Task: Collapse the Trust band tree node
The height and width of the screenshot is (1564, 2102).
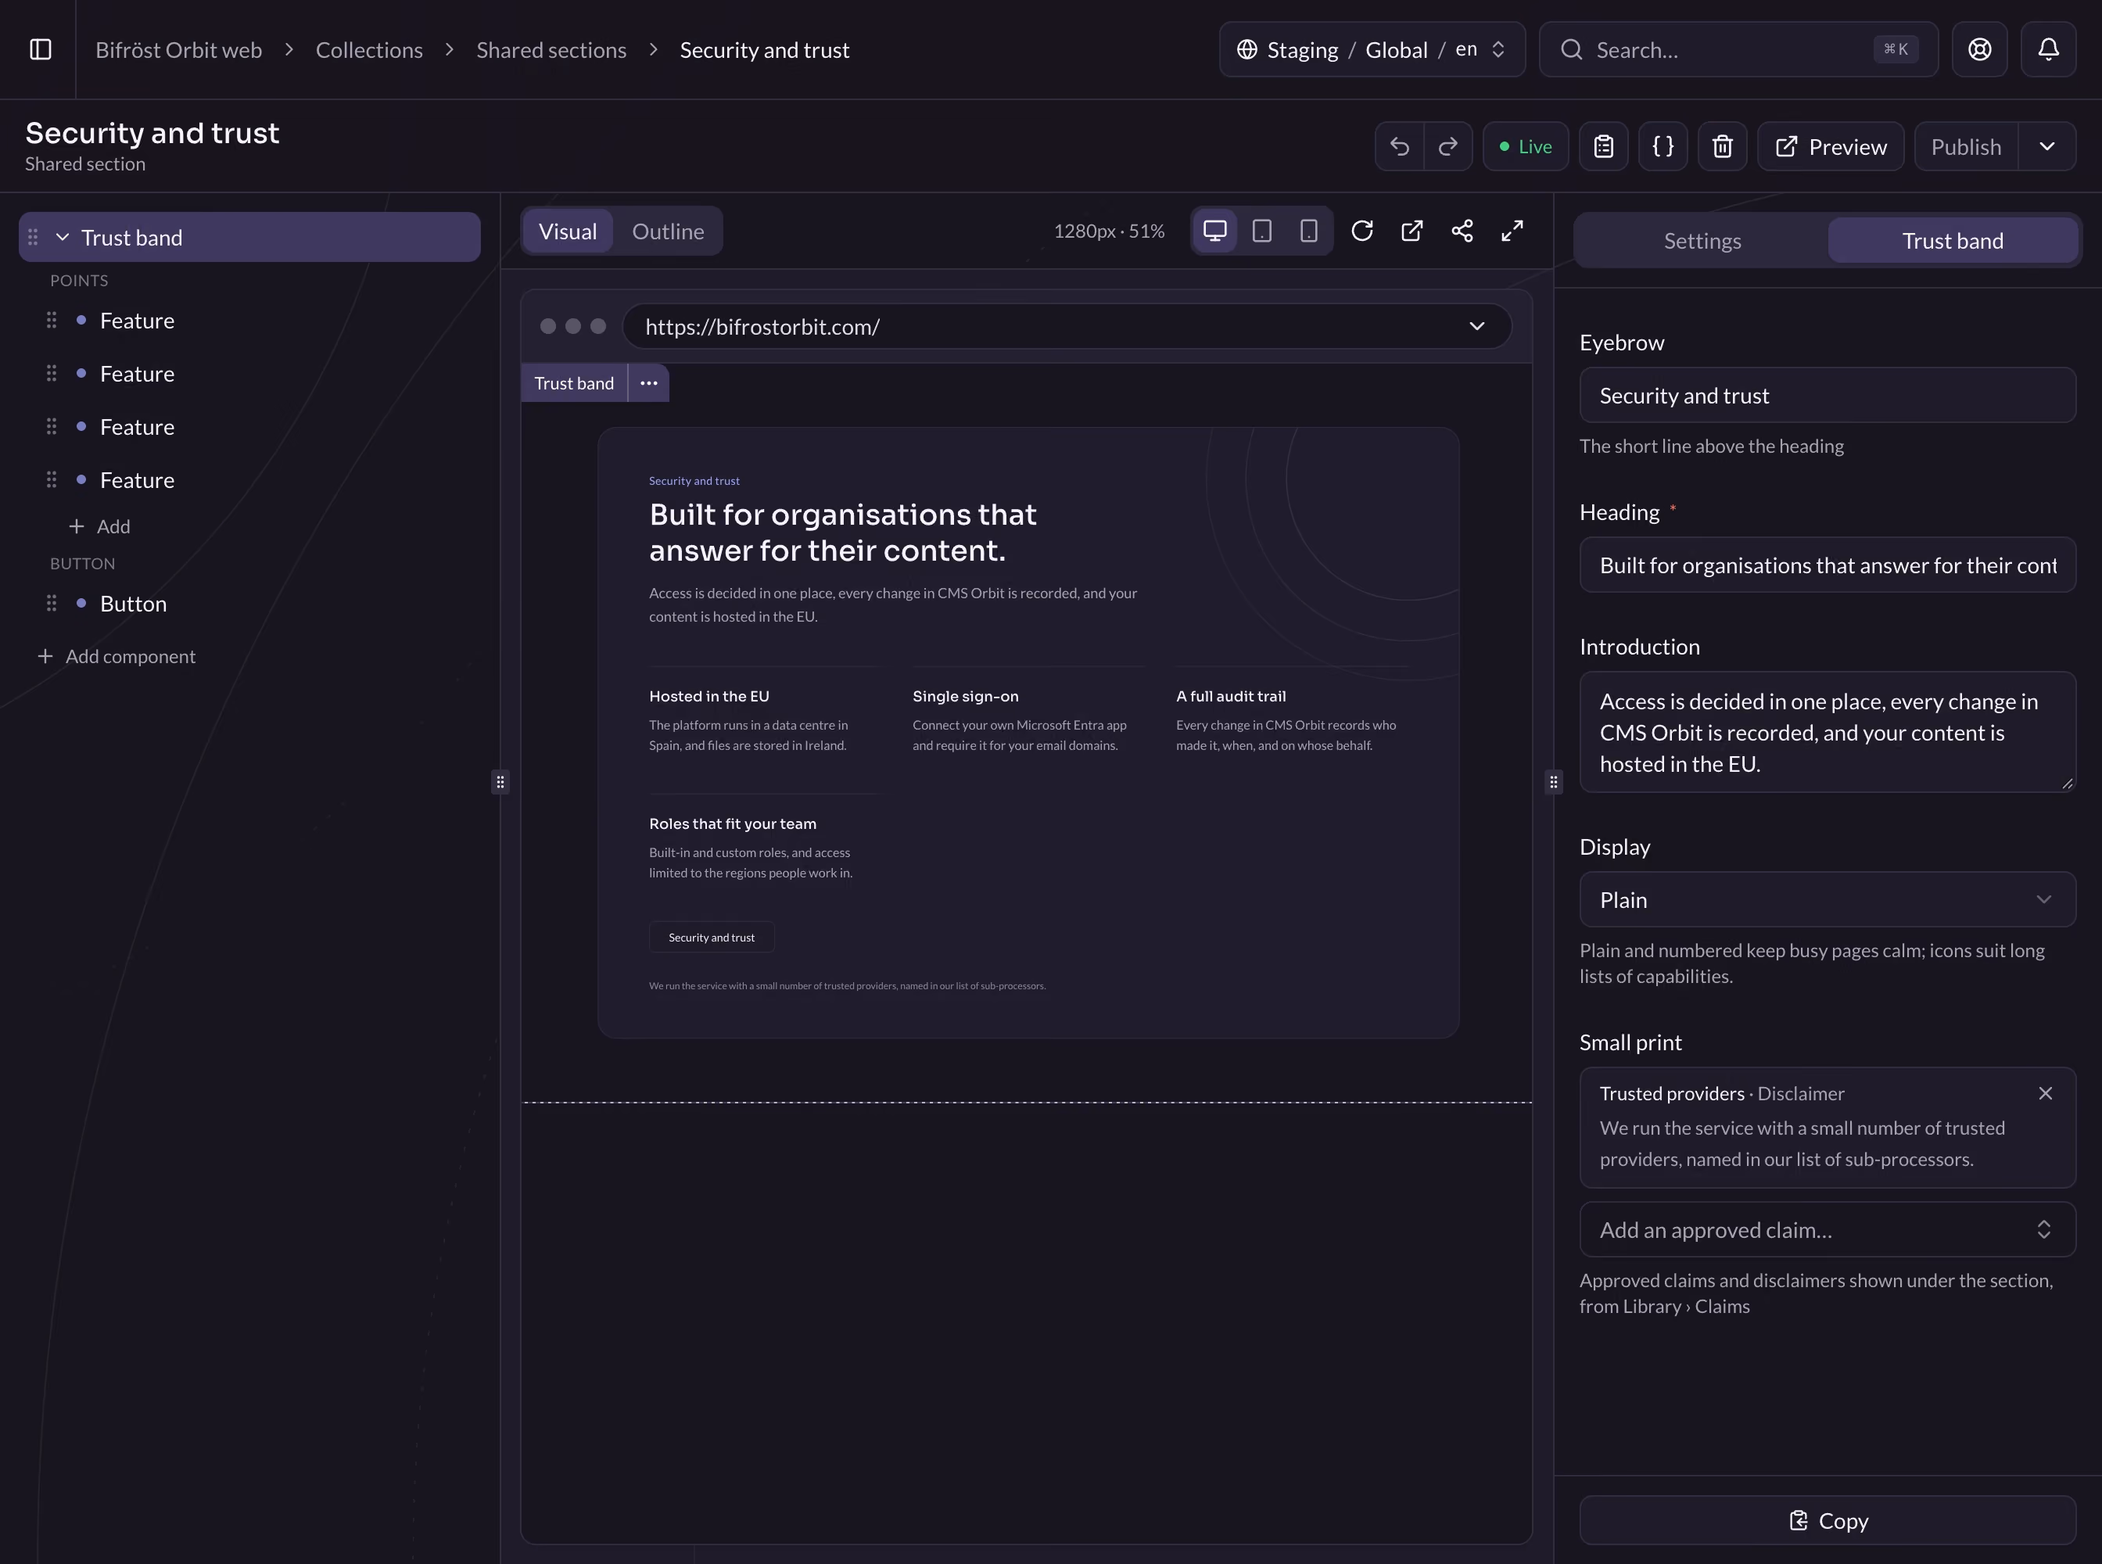Action: pyautogui.click(x=63, y=237)
